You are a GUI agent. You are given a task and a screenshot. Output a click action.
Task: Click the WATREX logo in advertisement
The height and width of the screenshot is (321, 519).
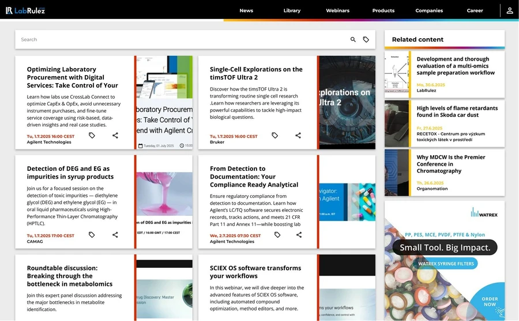(484, 212)
